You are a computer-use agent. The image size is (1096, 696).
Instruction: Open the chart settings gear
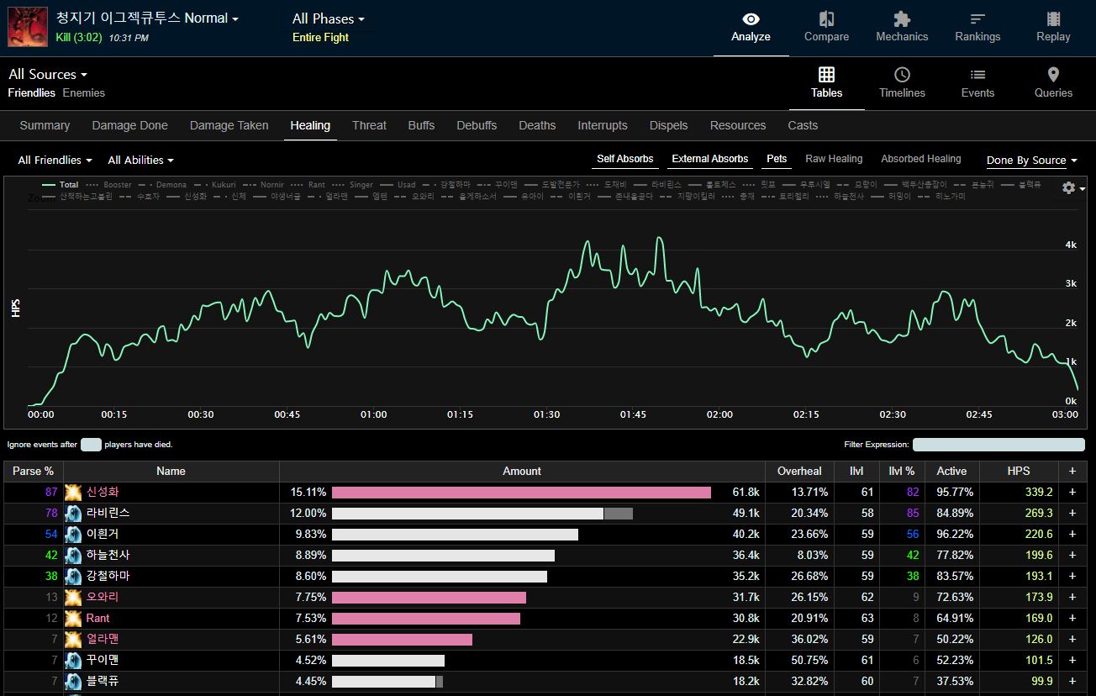coord(1069,188)
